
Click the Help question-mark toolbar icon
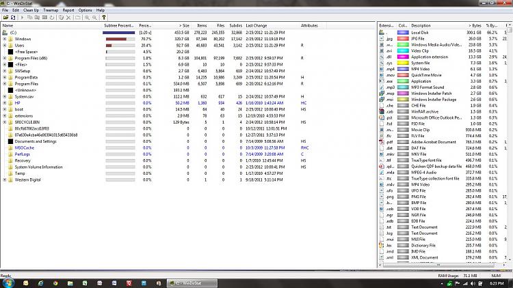click(x=104, y=17)
